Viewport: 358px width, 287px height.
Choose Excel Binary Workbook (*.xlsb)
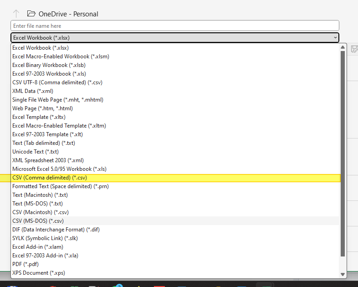(x=175, y=65)
